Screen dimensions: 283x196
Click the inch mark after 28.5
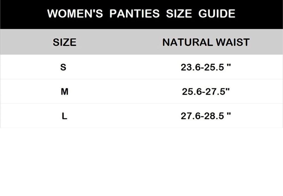click(229, 114)
